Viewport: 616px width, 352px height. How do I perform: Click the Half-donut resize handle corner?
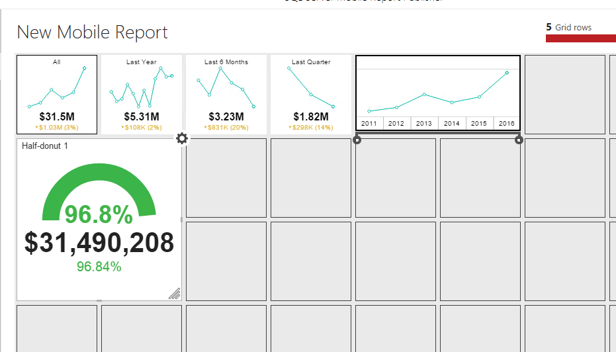click(x=175, y=294)
